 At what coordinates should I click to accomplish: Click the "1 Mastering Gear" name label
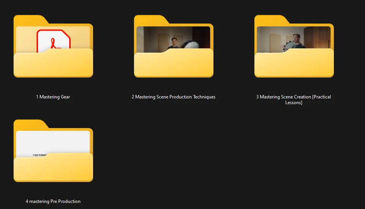click(x=53, y=97)
